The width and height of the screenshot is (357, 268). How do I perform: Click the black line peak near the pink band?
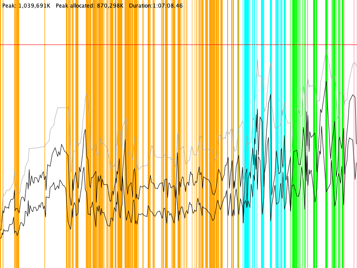click(x=353, y=95)
